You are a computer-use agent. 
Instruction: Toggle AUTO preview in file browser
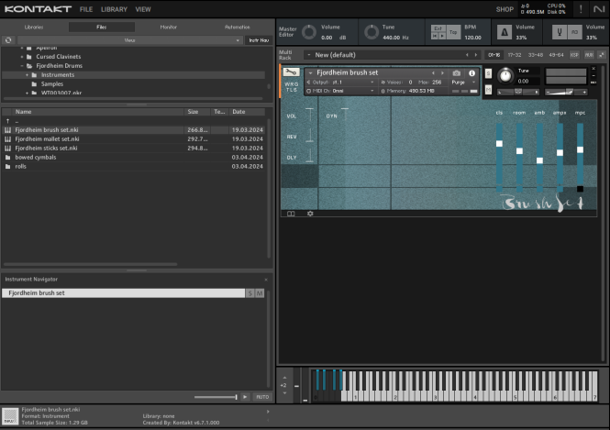[262, 397]
